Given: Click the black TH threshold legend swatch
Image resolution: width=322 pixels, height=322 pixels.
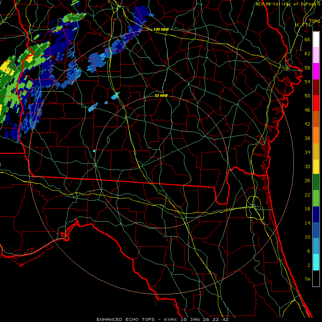Looking at the screenshot, I should pyautogui.click(x=316, y=278).
